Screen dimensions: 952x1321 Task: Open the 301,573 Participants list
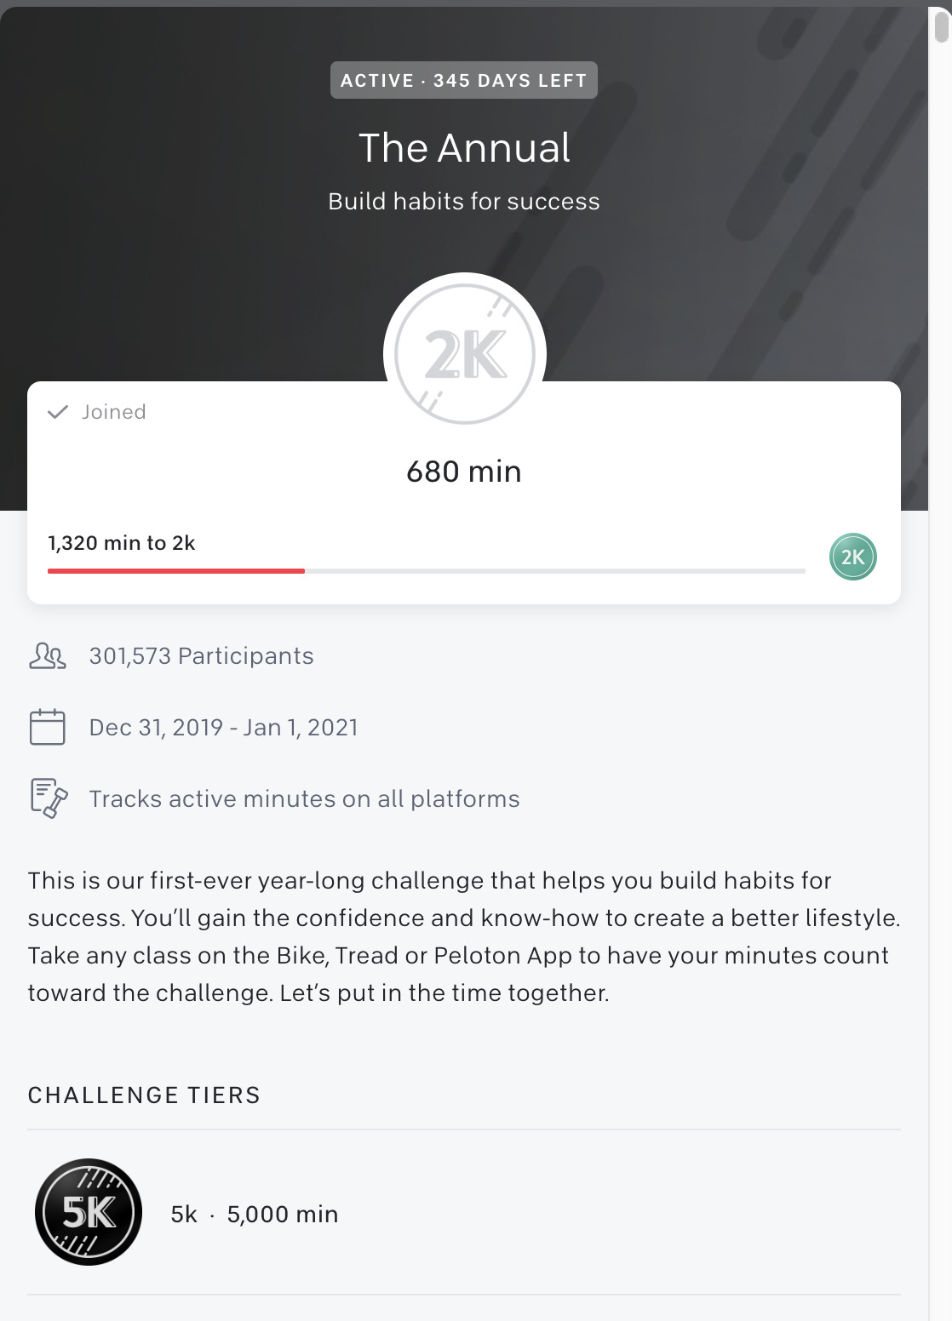pyautogui.click(x=201, y=656)
